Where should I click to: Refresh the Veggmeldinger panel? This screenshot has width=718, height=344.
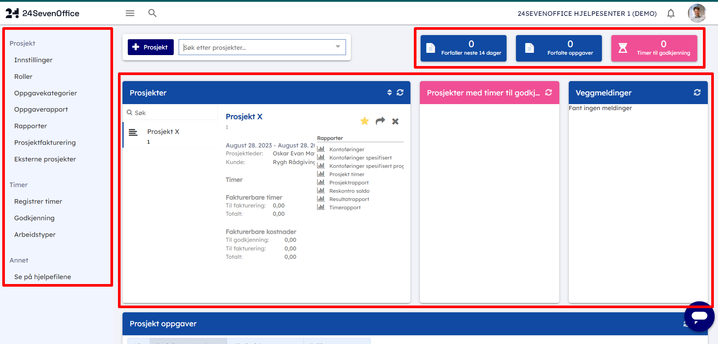(x=697, y=92)
